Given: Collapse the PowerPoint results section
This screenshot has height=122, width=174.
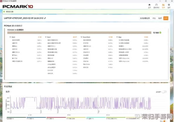Looking at the screenshot, I should 81,37.
